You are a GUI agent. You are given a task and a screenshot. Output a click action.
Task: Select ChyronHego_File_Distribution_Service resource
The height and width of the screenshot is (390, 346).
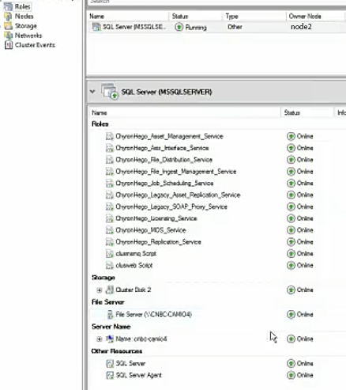coord(164,160)
